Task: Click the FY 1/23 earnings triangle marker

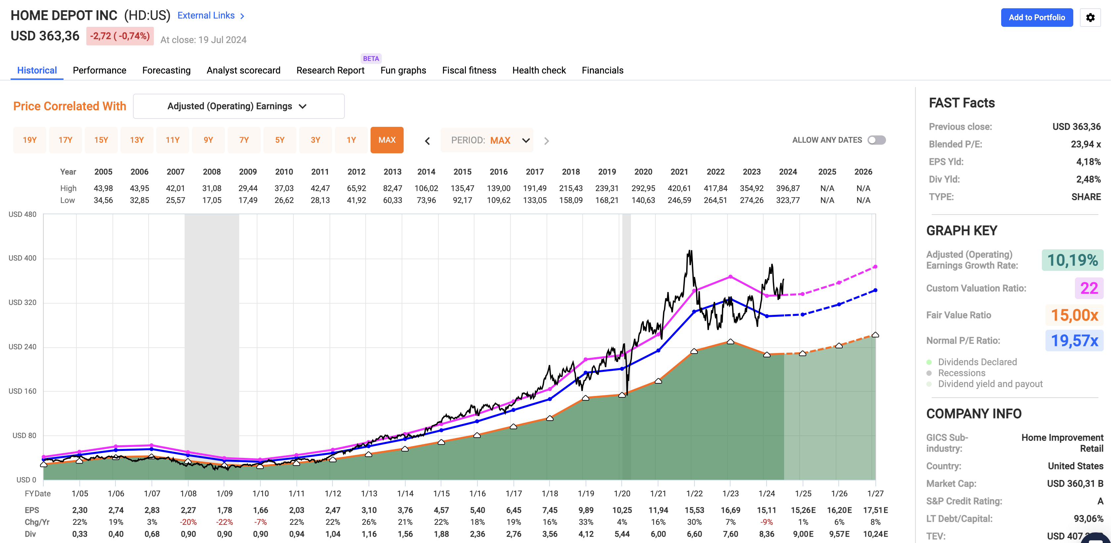Action: click(x=730, y=341)
